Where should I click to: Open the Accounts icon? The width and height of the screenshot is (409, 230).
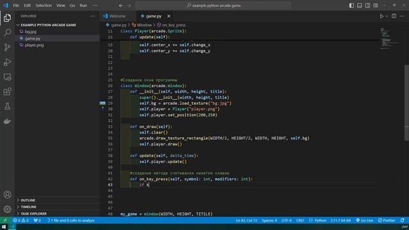(x=7, y=194)
